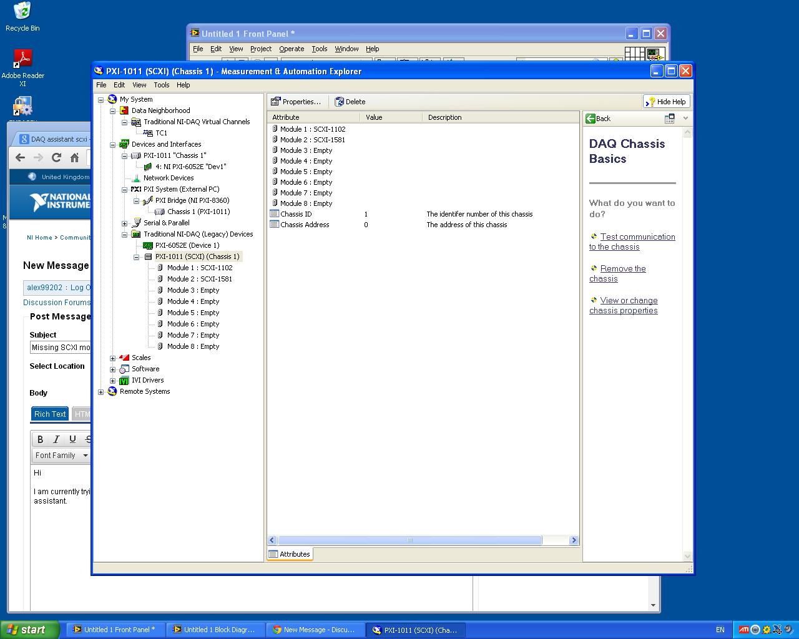Image resolution: width=799 pixels, height=639 pixels.
Task: Open the Font Family dropdown
Action: pos(61,456)
